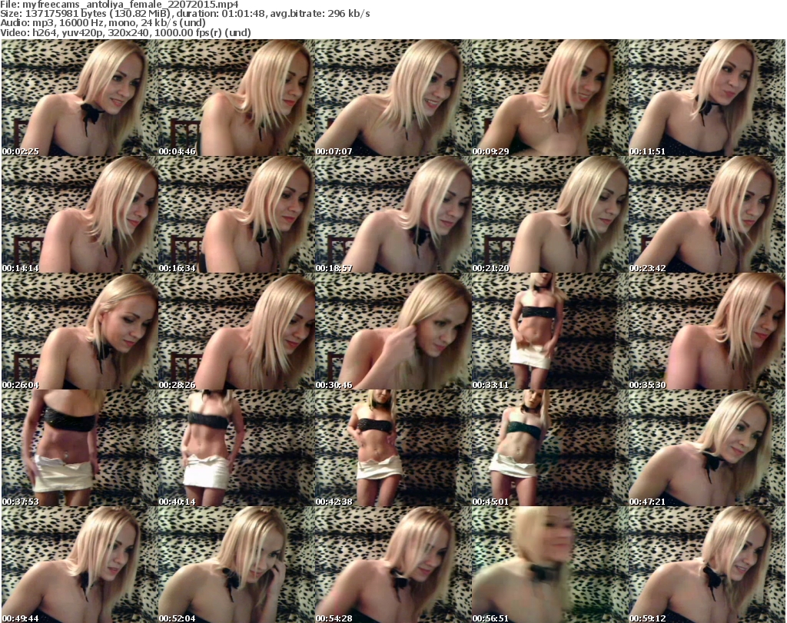
Task: Click the thumbnail at 00:18:57
Action: (393, 214)
